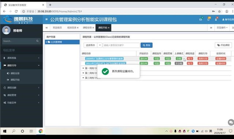Toggle the sidebar with the hamburger icon
This screenshot has height=139, width=234.
pyautogui.click(x=46, y=19)
